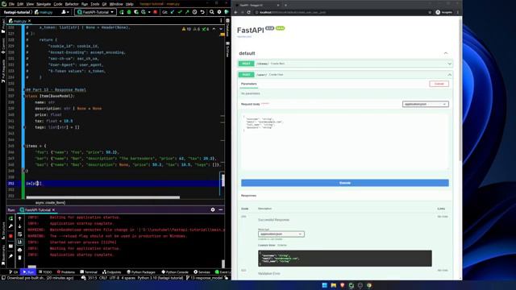Click the Cancel button in Swagger UI

pos(439,84)
